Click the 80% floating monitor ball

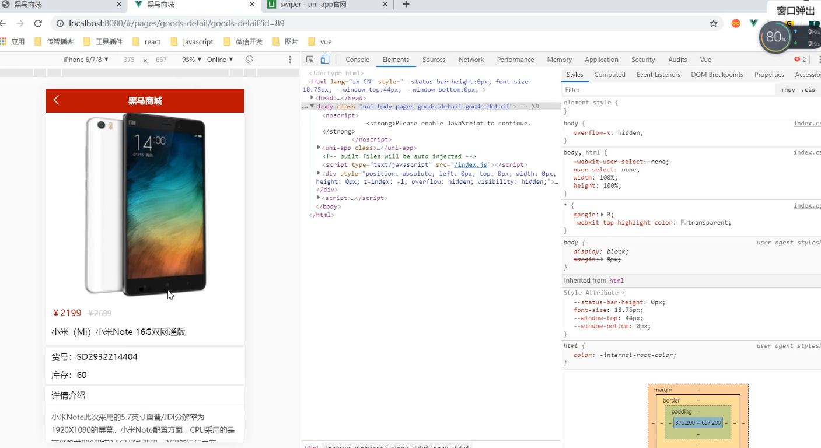click(775, 37)
